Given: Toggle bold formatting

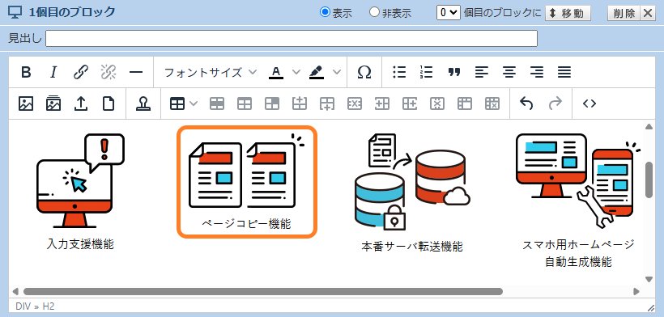Looking at the screenshot, I should [26, 72].
